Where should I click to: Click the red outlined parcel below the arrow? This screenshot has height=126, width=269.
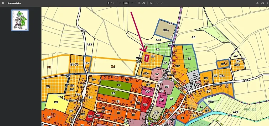(147, 58)
